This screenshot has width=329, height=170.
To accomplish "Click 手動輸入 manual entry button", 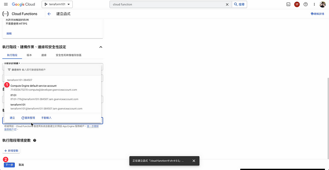I will pos(46,118).
